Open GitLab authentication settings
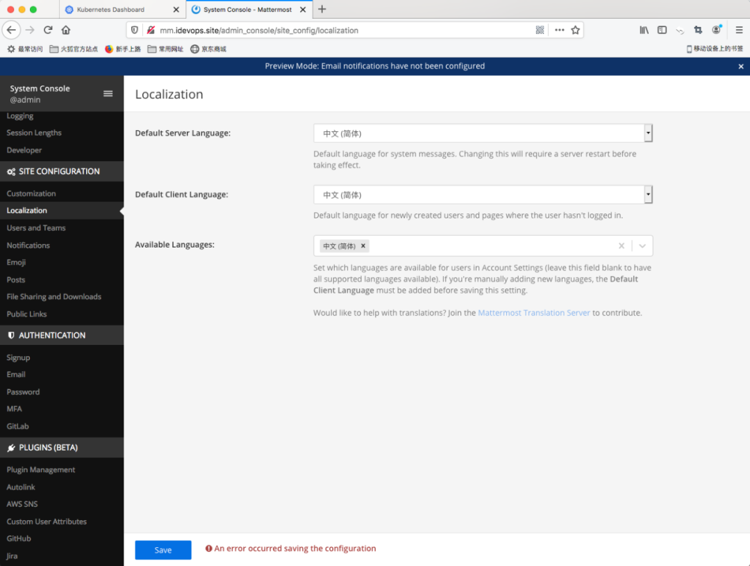 click(x=17, y=426)
